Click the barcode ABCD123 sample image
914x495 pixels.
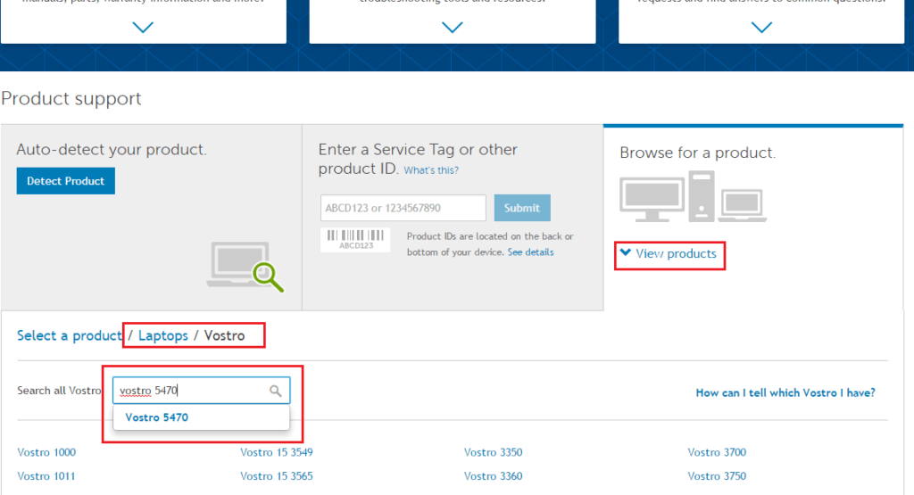355,239
